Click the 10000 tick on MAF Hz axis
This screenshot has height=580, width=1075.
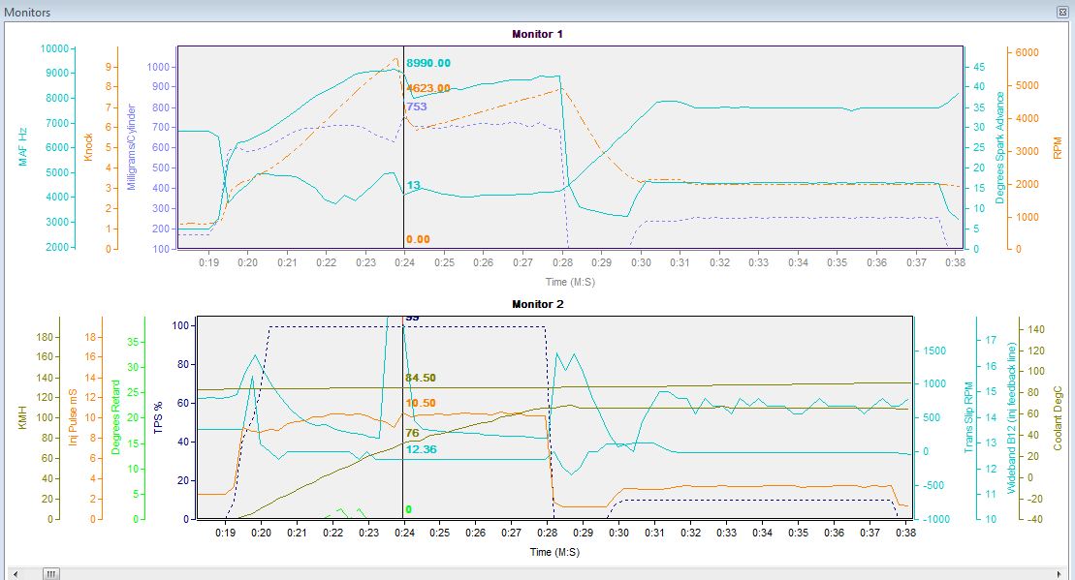(54, 48)
